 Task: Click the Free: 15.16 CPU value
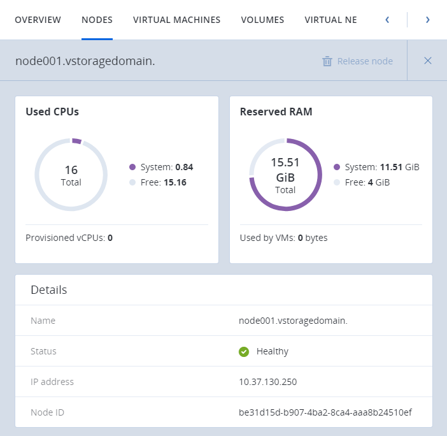[x=164, y=182]
